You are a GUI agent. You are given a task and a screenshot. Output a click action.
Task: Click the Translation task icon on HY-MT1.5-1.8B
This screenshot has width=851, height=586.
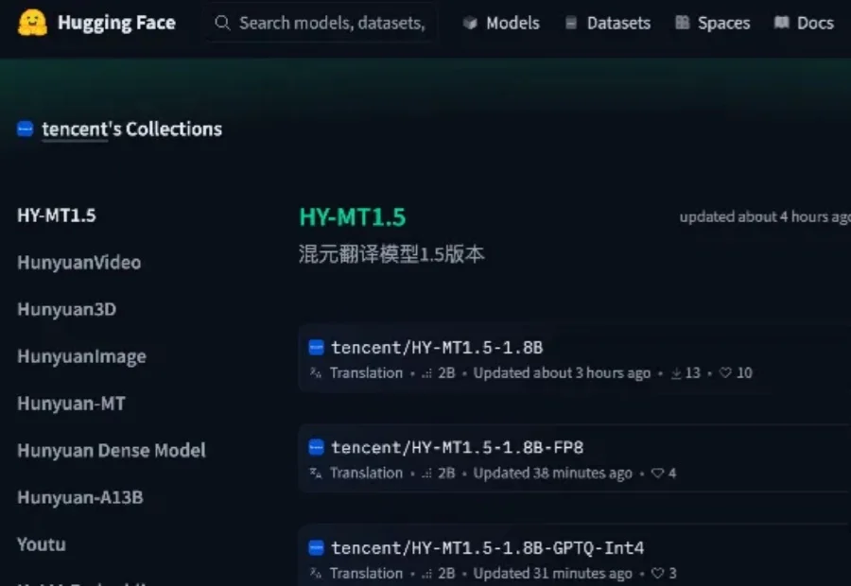[x=314, y=372]
